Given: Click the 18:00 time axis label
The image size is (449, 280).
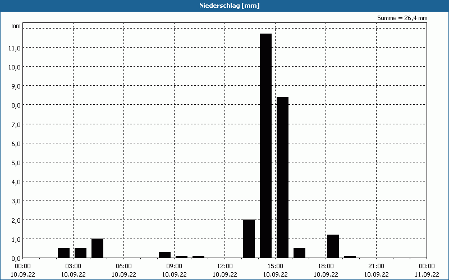Looking at the screenshot, I should 326,267.
